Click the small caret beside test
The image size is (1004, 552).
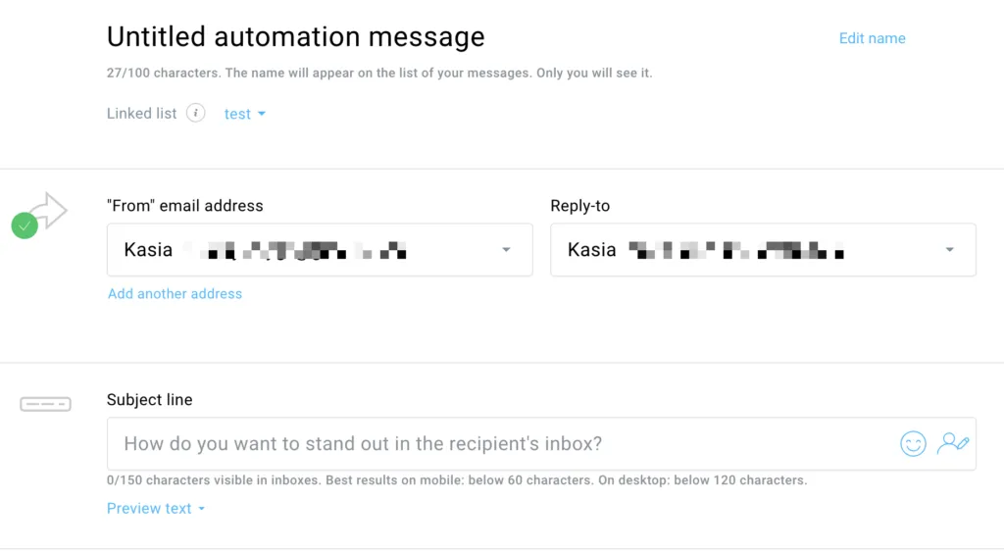click(x=261, y=114)
